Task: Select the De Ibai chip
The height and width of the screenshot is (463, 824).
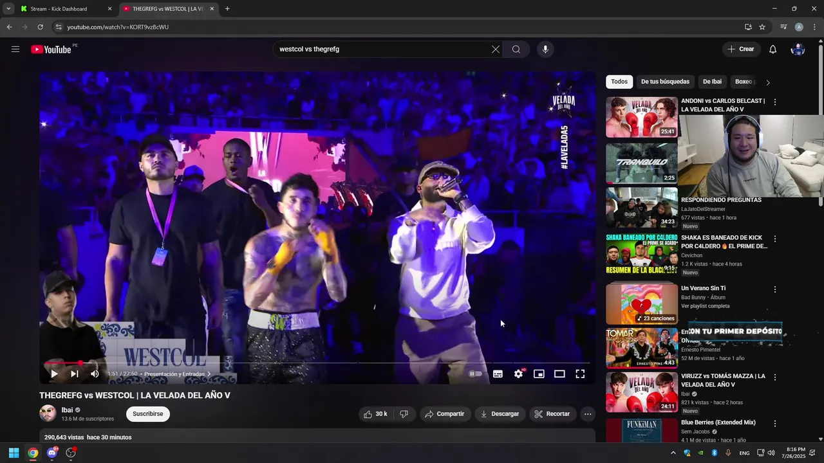Action: [x=712, y=82]
